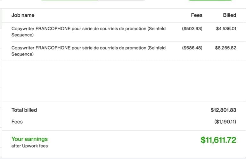Select the $8,265.82 billed value
The image size is (246, 159).
225,48
